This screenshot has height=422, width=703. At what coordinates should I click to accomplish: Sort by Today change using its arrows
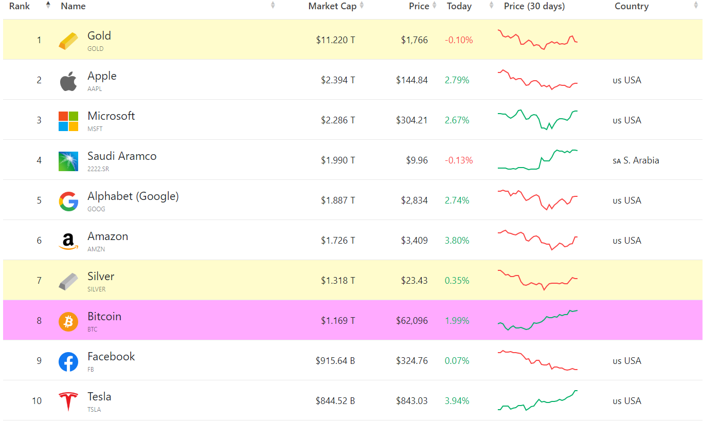tap(491, 5)
